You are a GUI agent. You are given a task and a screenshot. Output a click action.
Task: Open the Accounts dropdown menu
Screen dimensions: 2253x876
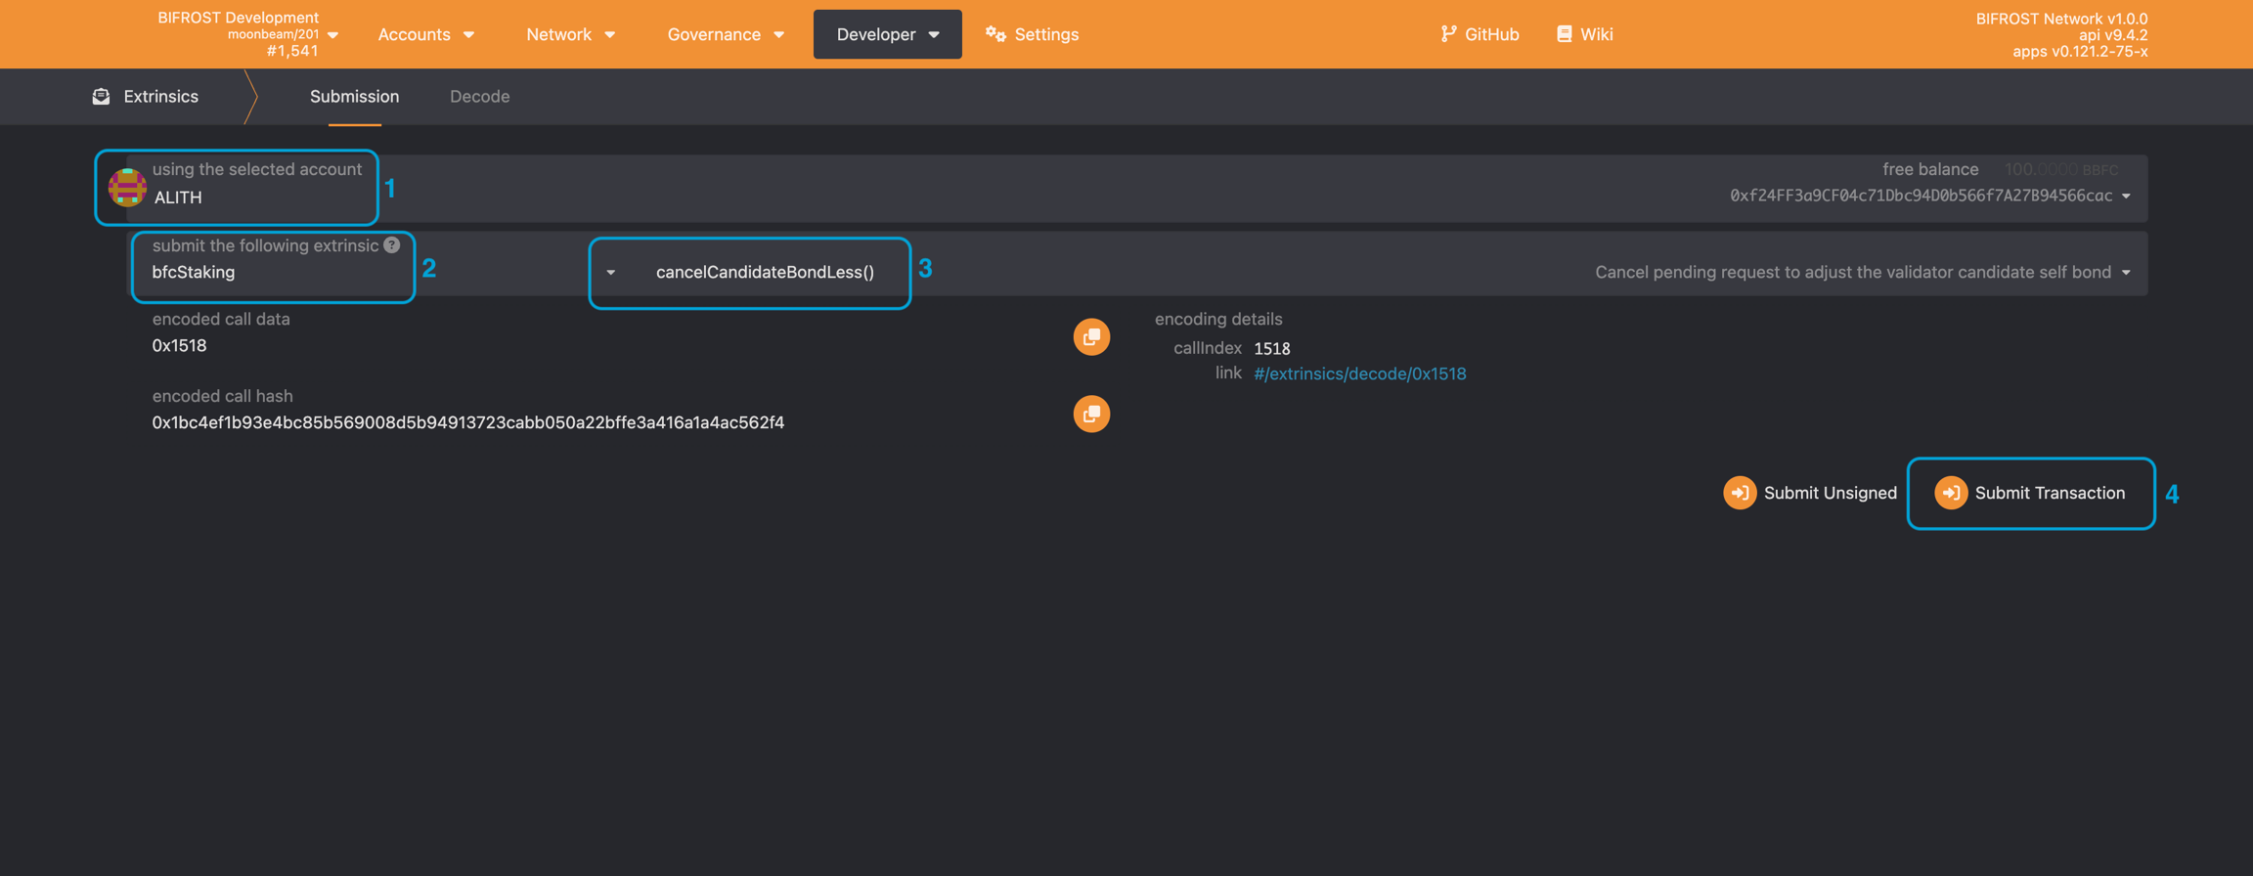pos(425,34)
